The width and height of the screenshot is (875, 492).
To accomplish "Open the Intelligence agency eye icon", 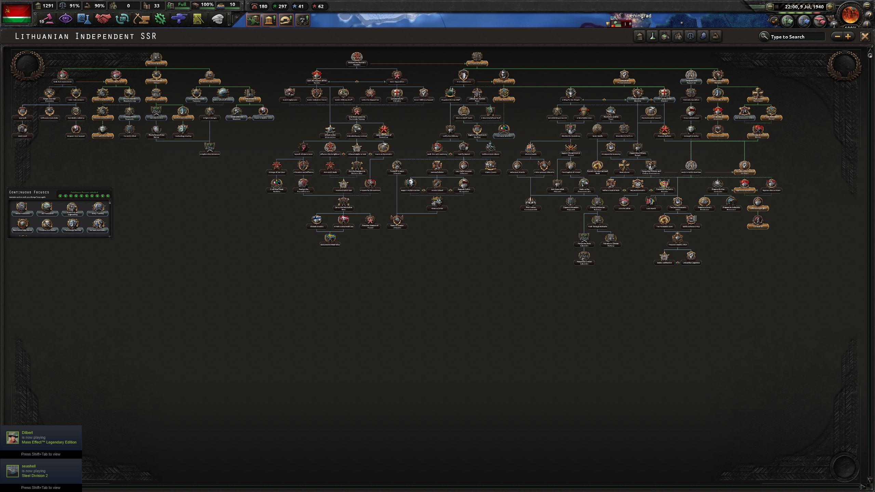I will (65, 19).
